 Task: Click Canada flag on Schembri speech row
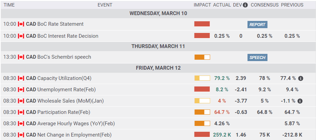point(21,57)
